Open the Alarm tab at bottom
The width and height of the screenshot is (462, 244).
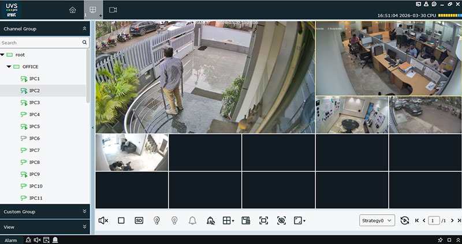pos(11,240)
